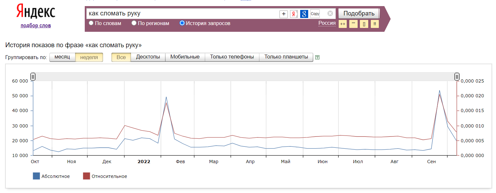
Task: Click the plus icon in search box
Action: pyautogui.click(x=283, y=14)
